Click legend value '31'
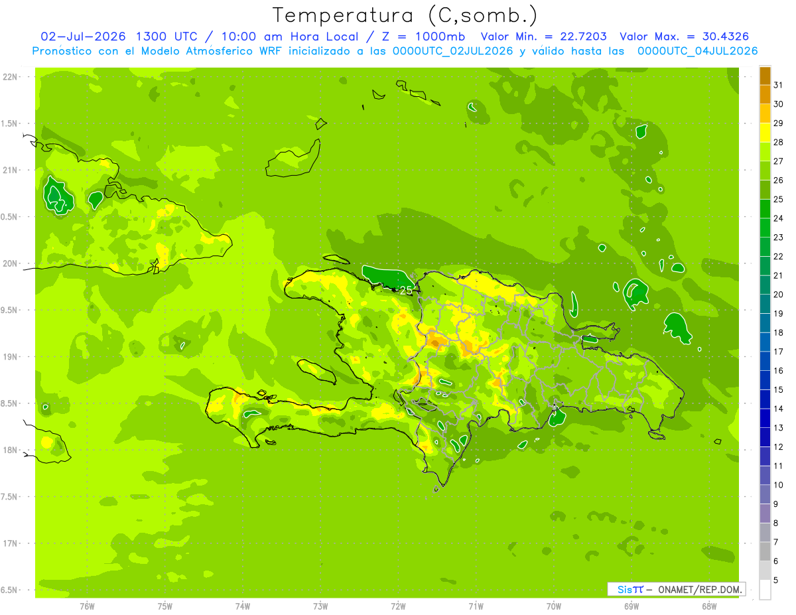This screenshot has height=615, width=796. coord(778,85)
